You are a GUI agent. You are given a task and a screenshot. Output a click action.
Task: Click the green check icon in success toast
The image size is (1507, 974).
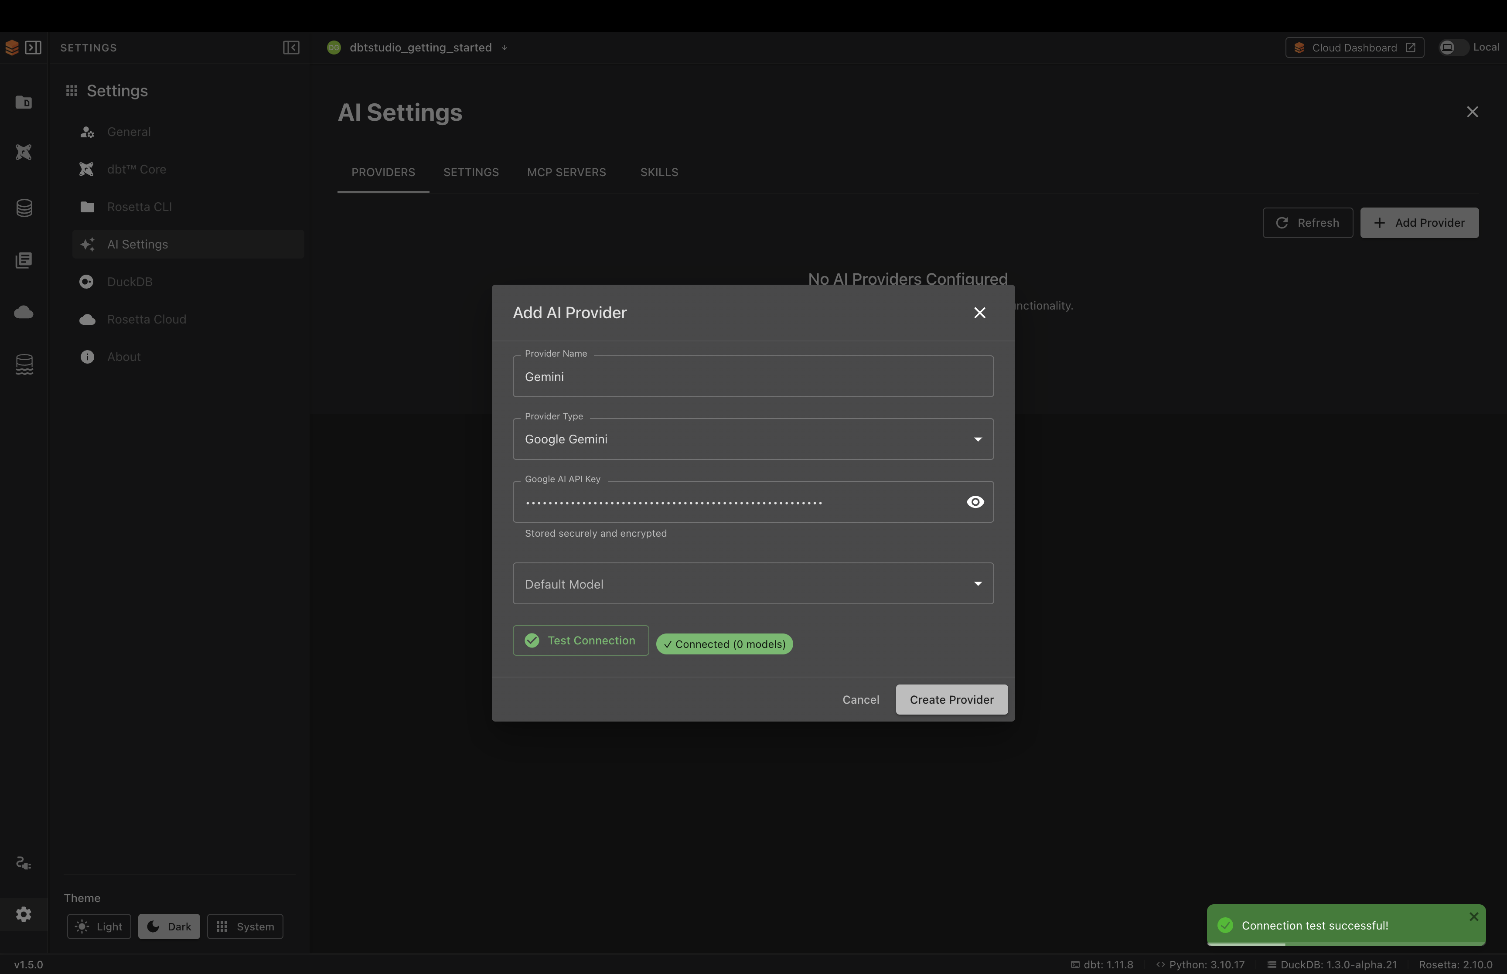click(1225, 925)
